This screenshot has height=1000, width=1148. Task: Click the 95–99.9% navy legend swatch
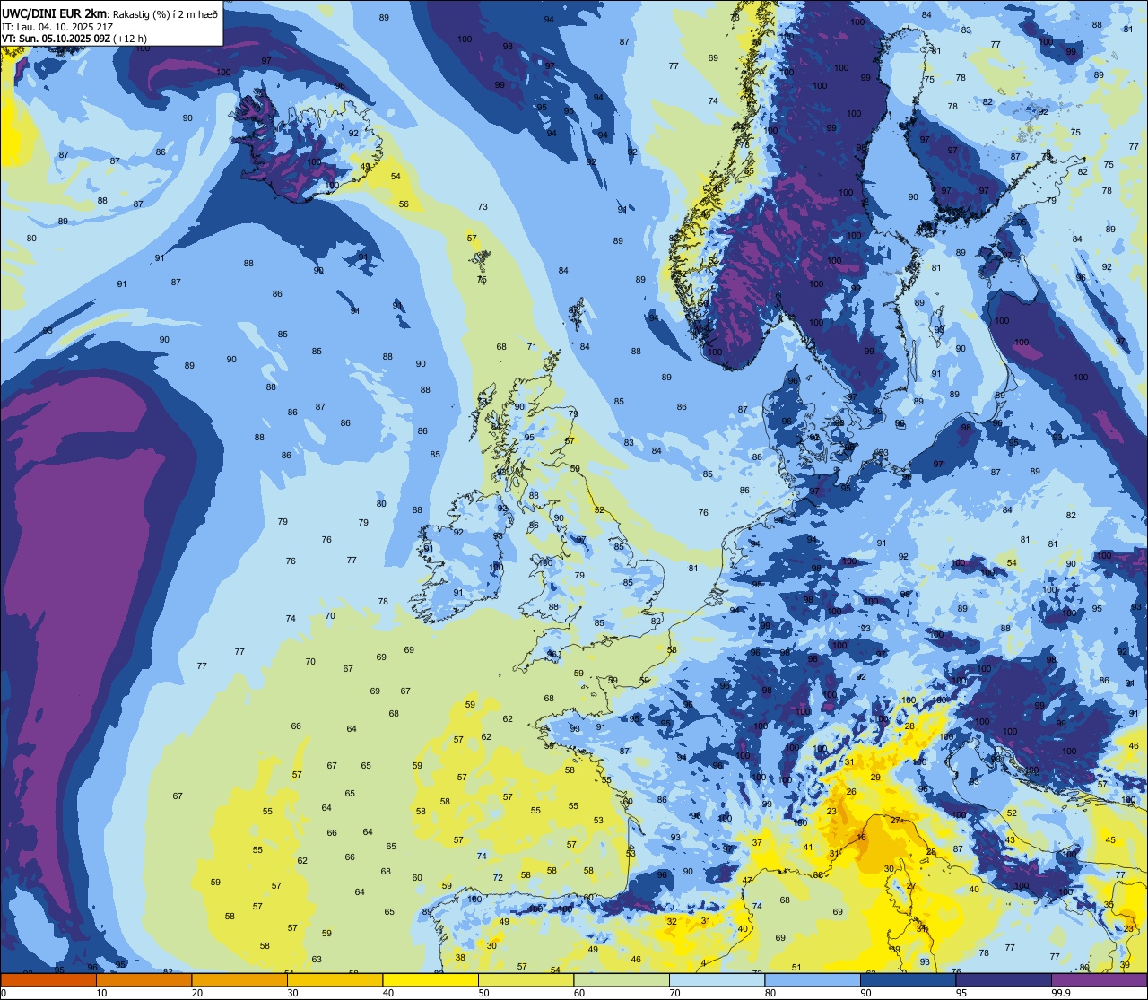click(x=1004, y=979)
